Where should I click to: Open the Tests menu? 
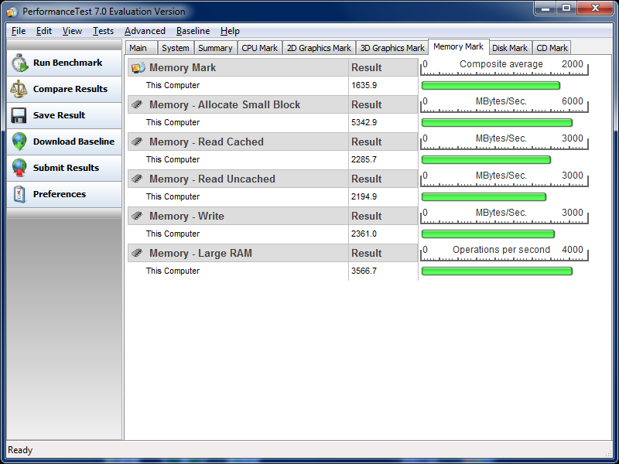pos(103,31)
